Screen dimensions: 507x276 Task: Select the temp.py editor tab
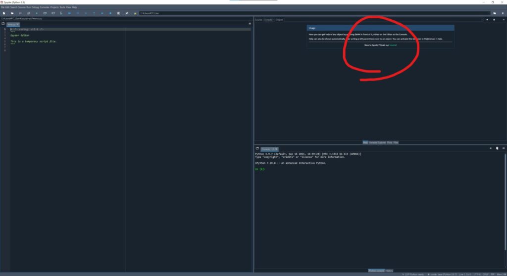click(x=12, y=25)
